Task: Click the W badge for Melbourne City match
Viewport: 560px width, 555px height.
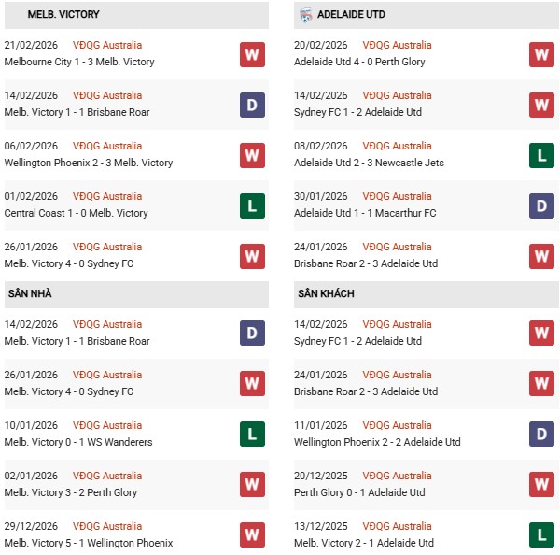Action: (x=252, y=54)
